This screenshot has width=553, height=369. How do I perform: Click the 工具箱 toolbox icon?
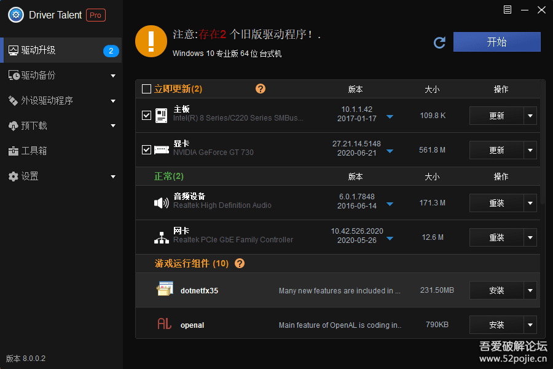[13, 151]
